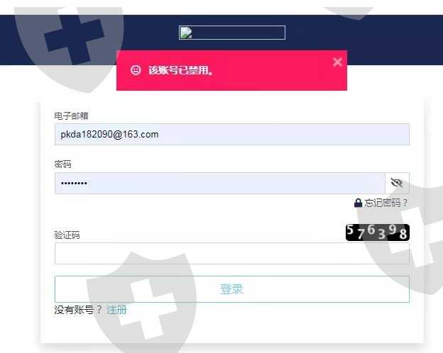443x353 pixels.
Task: Click the sad face icon in alert
Action: tap(136, 70)
